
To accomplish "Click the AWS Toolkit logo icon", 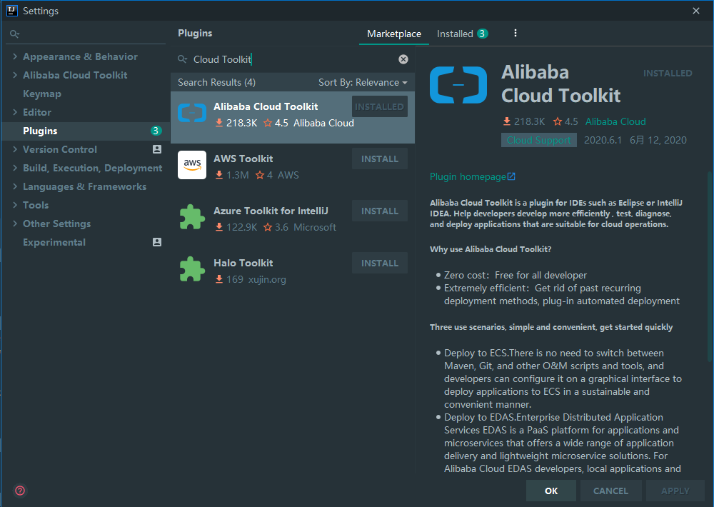I will pos(191,165).
